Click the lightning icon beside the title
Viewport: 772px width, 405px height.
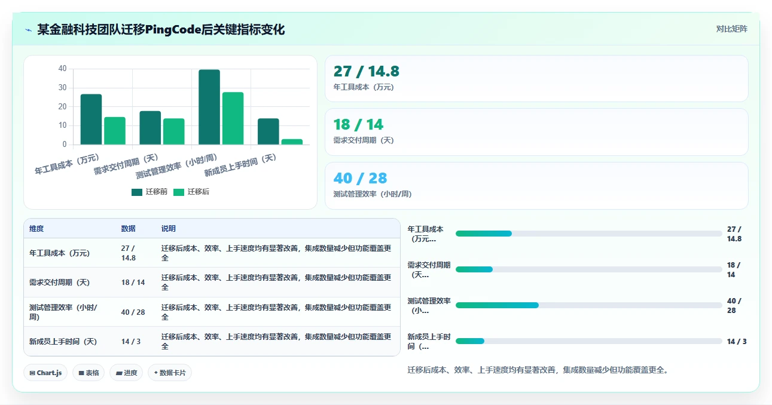coord(29,30)
